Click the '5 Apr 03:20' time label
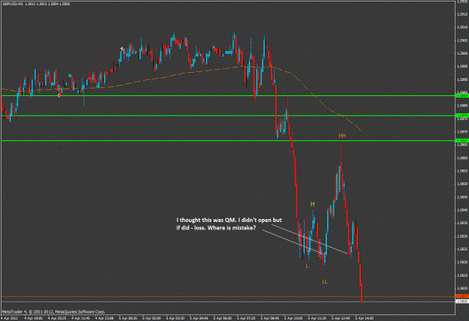This screenshot has height=321, width=469. (176, 318)
